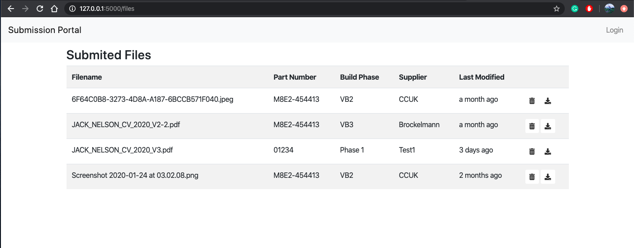Open the red stop-hand extension
This screenshot has height=248, width=634.
pos(589,9)
